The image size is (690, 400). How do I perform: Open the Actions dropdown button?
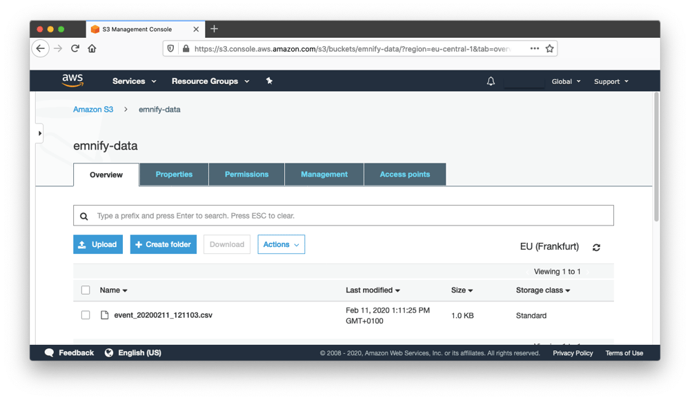pos(282,244)
